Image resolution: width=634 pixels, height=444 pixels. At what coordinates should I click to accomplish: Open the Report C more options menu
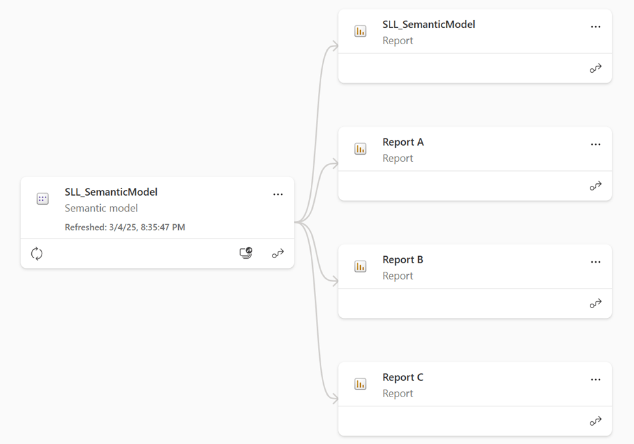click(x=595, y=380)
